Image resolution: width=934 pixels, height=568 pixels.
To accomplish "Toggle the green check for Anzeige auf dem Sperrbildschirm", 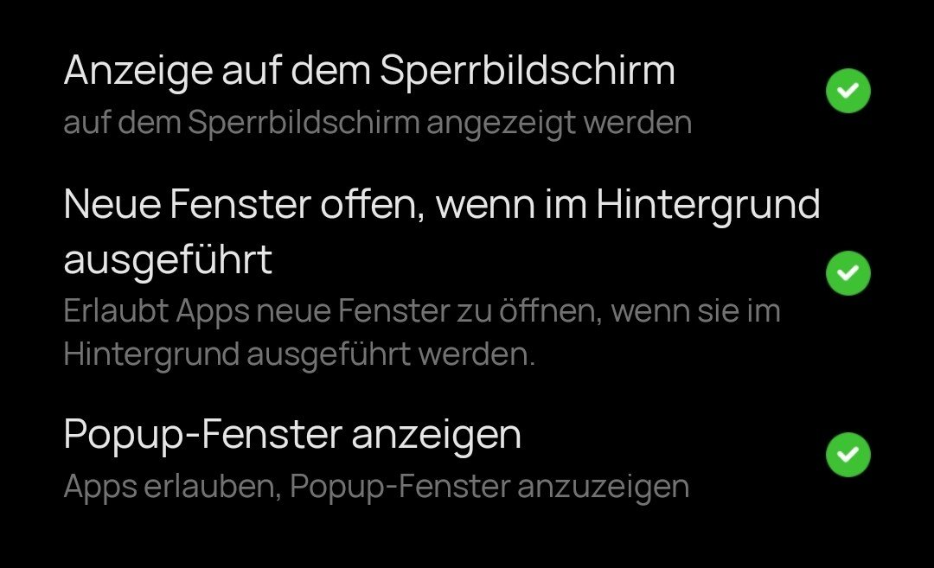I will pos(848,91).
